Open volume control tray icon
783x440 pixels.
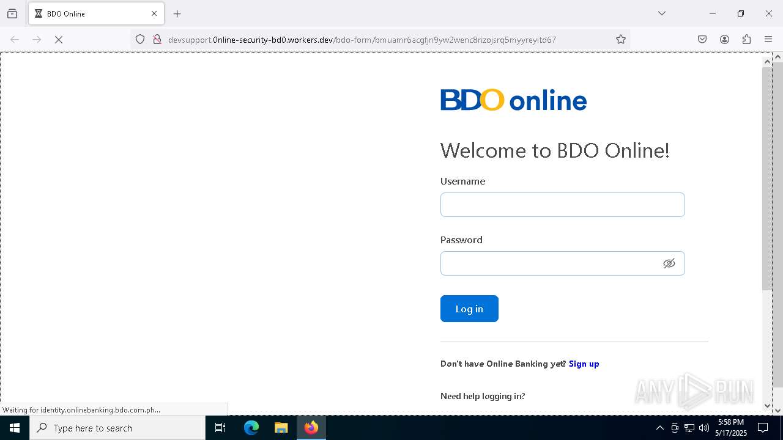coord(704,428)
